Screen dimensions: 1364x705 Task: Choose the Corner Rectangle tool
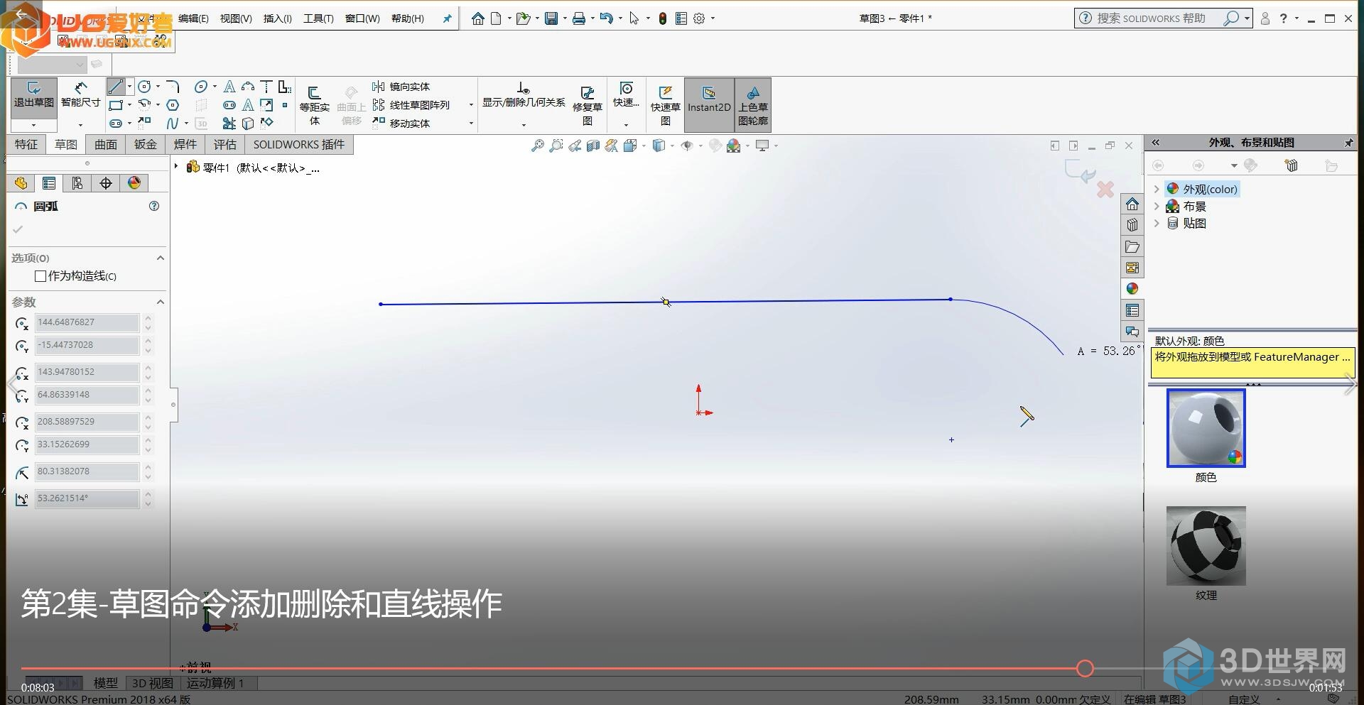pyautogui.click(x=116, y=105)
